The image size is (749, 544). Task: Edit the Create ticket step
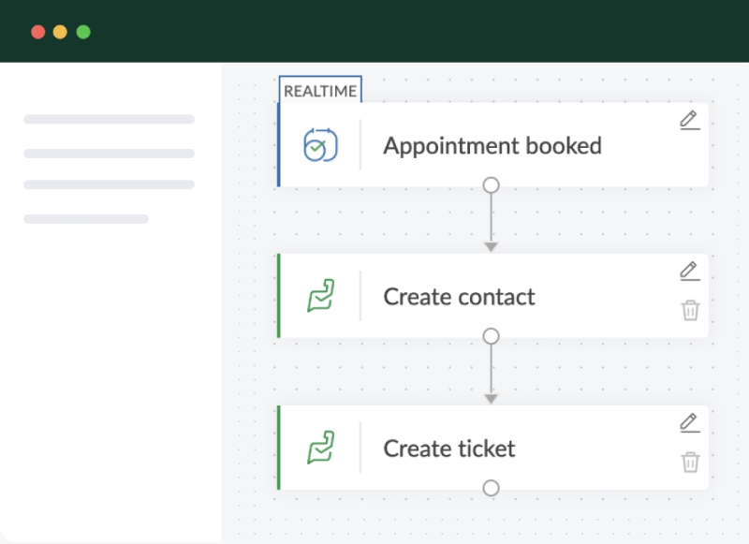click(689, 423)
